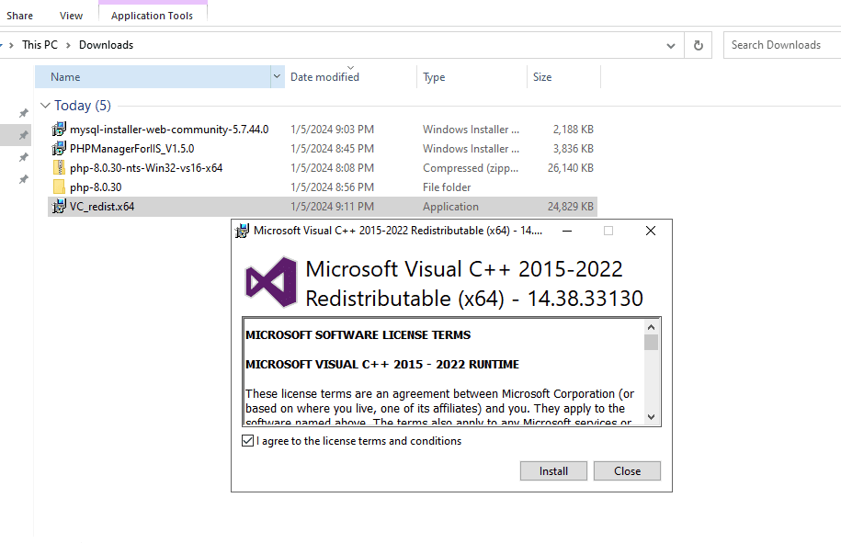Select the php-8.0.30 folder icon
Image resolution: width=841 pixels, height=543 pixels.
coord(59,187)
